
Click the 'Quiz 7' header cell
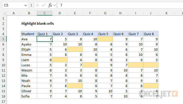[136, 34]
